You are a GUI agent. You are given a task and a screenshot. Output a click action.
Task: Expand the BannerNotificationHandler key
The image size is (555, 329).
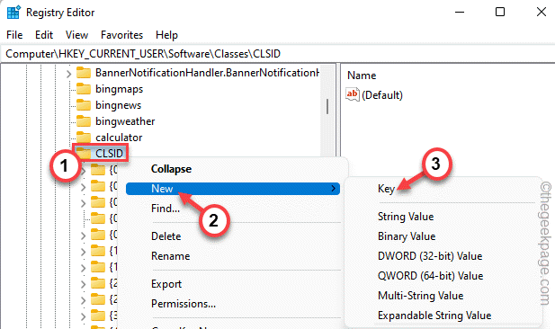point(68,74)
